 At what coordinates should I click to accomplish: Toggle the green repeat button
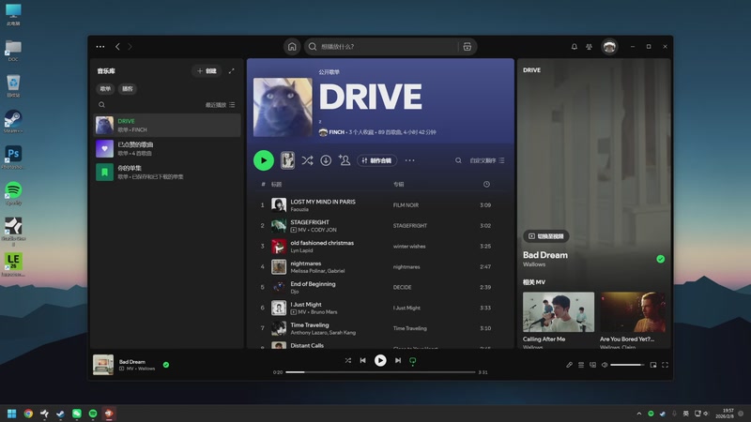pos(412,361)
